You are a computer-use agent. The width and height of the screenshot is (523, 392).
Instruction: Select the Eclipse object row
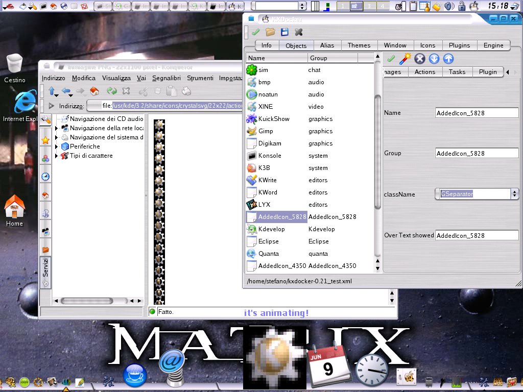pyautogui.click(x=310, y=241)
